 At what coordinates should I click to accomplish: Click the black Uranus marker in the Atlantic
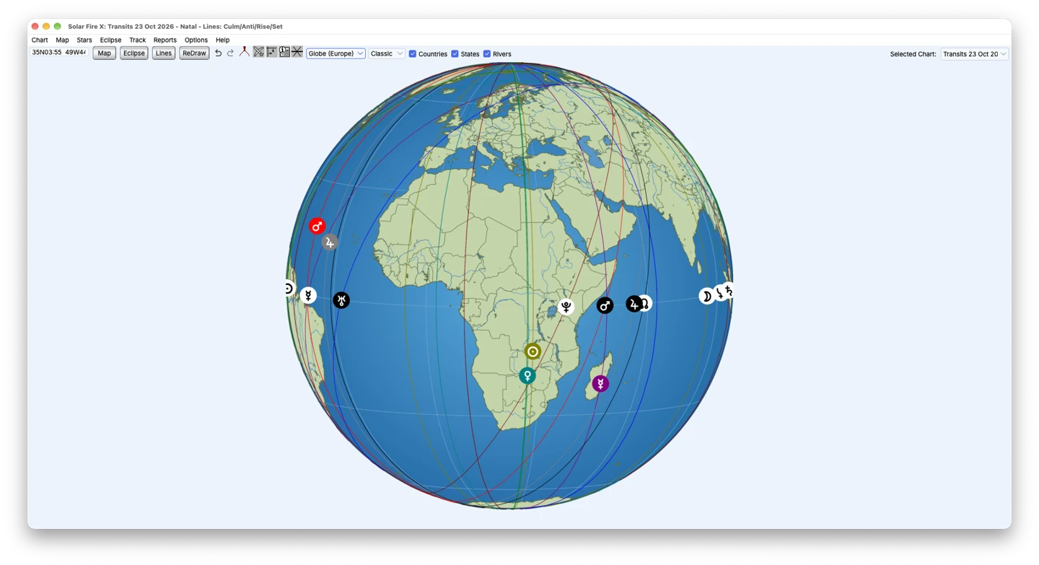(341, 300)
